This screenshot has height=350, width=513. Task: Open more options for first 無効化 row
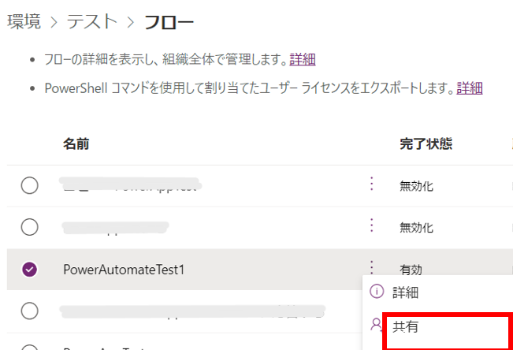click(x=371, y=184)
